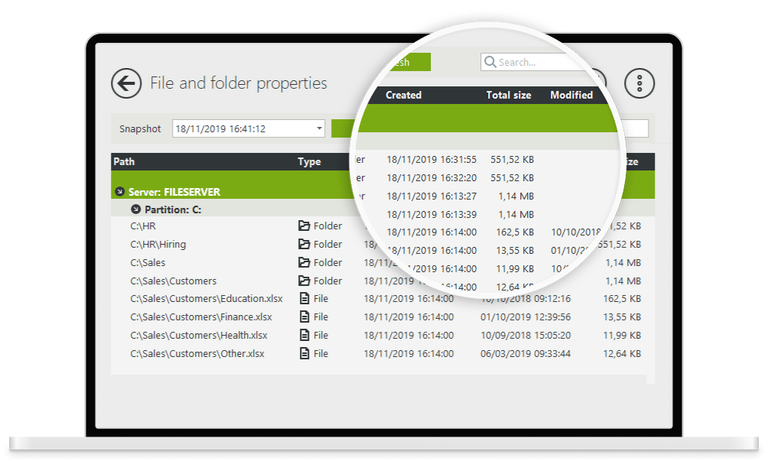Sort by the magnified Created column header
This screenshot has width=768, height=461.
coord(404,95)
